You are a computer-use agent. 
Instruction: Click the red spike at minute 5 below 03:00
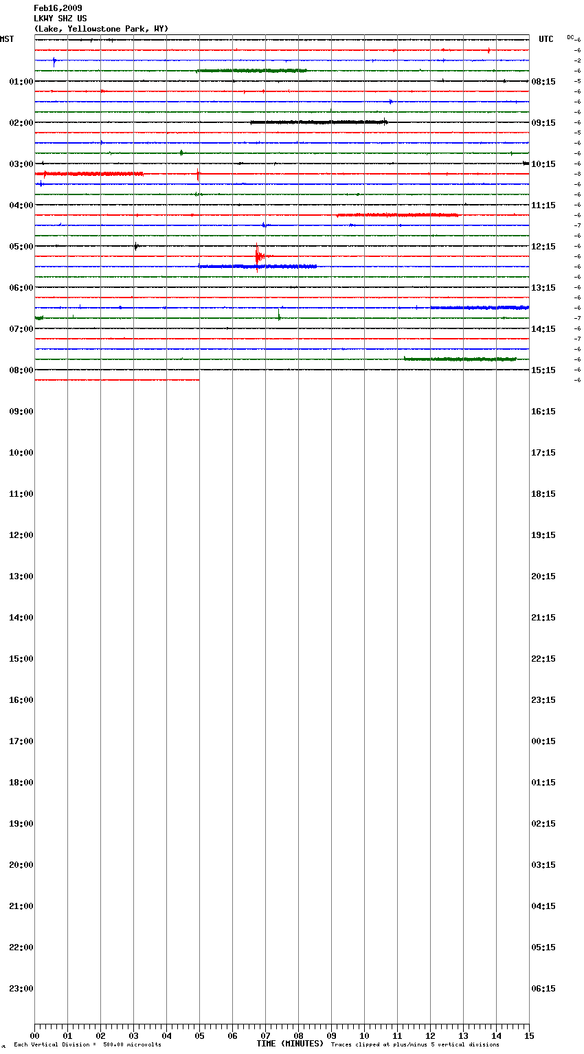pyautogui.click(x=199, y=175)
